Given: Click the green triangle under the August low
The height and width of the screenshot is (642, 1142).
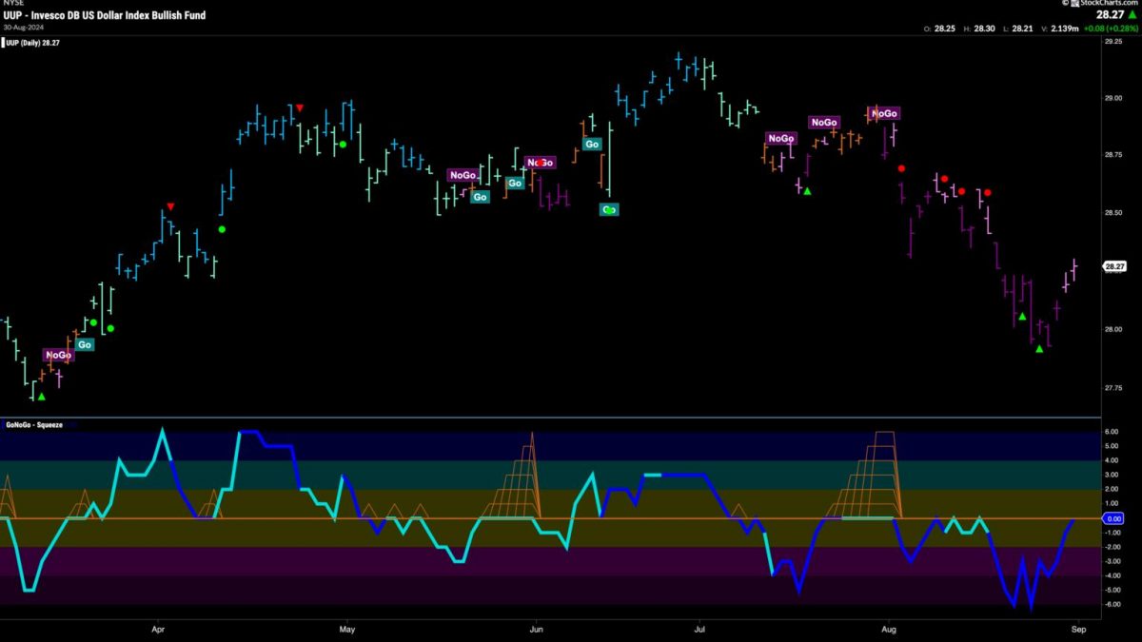Looking at the screenshot, I should click(x=1039, y=349).
